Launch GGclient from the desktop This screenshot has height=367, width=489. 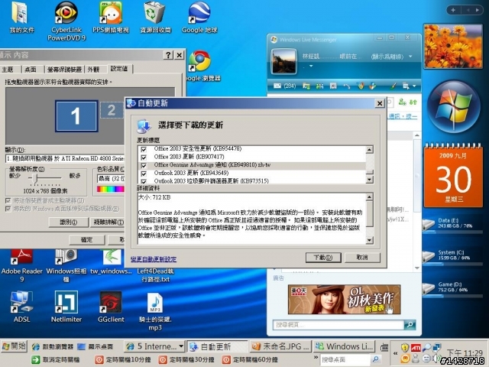coord(111,302)
